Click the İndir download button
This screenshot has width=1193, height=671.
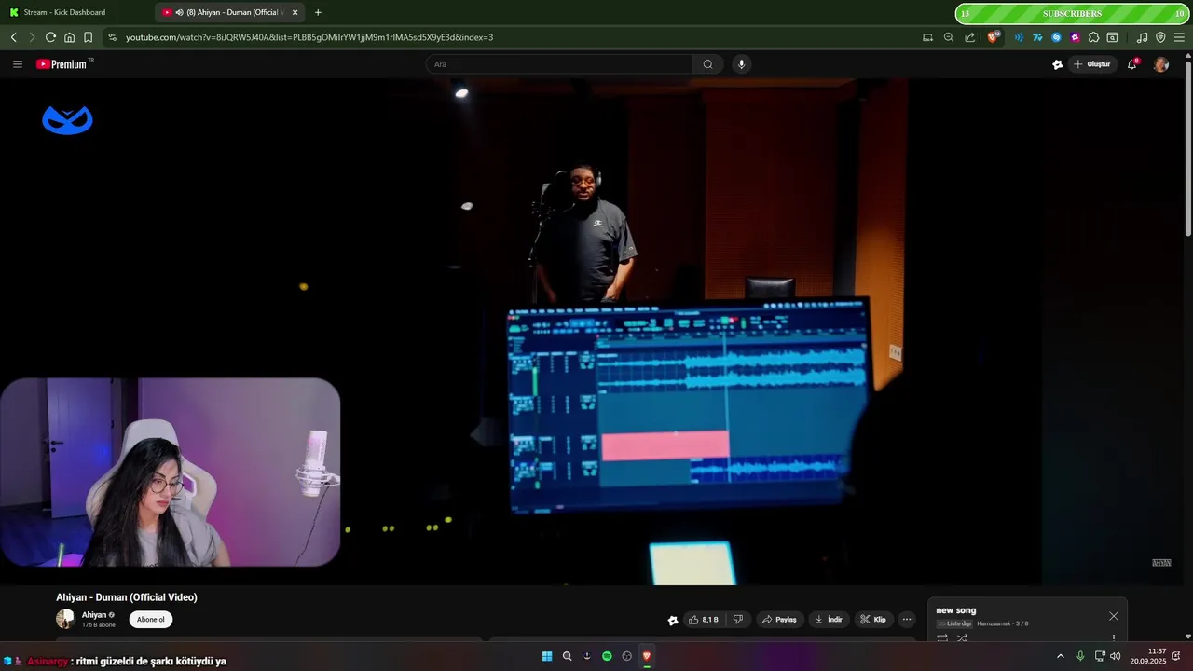pos(828,620)
